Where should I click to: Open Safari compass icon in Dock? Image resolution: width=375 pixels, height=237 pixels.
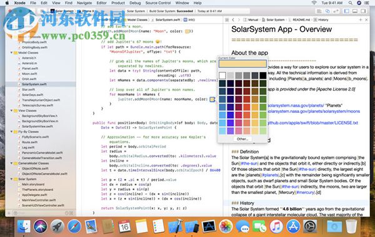pos(74,226)
